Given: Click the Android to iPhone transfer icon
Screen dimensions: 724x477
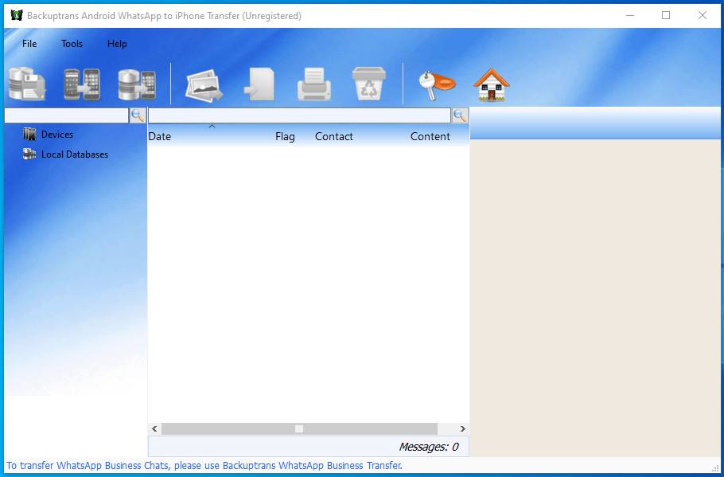Looking at the screenshot, I should [82, 84].
